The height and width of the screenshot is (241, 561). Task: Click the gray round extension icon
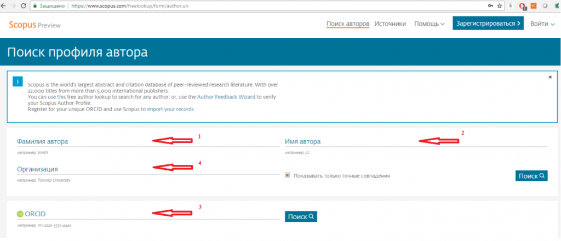click(x=545, y=5)
